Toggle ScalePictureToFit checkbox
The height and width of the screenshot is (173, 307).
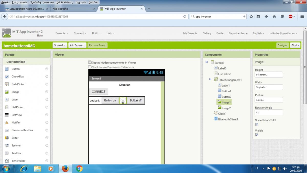pos(257,125)
